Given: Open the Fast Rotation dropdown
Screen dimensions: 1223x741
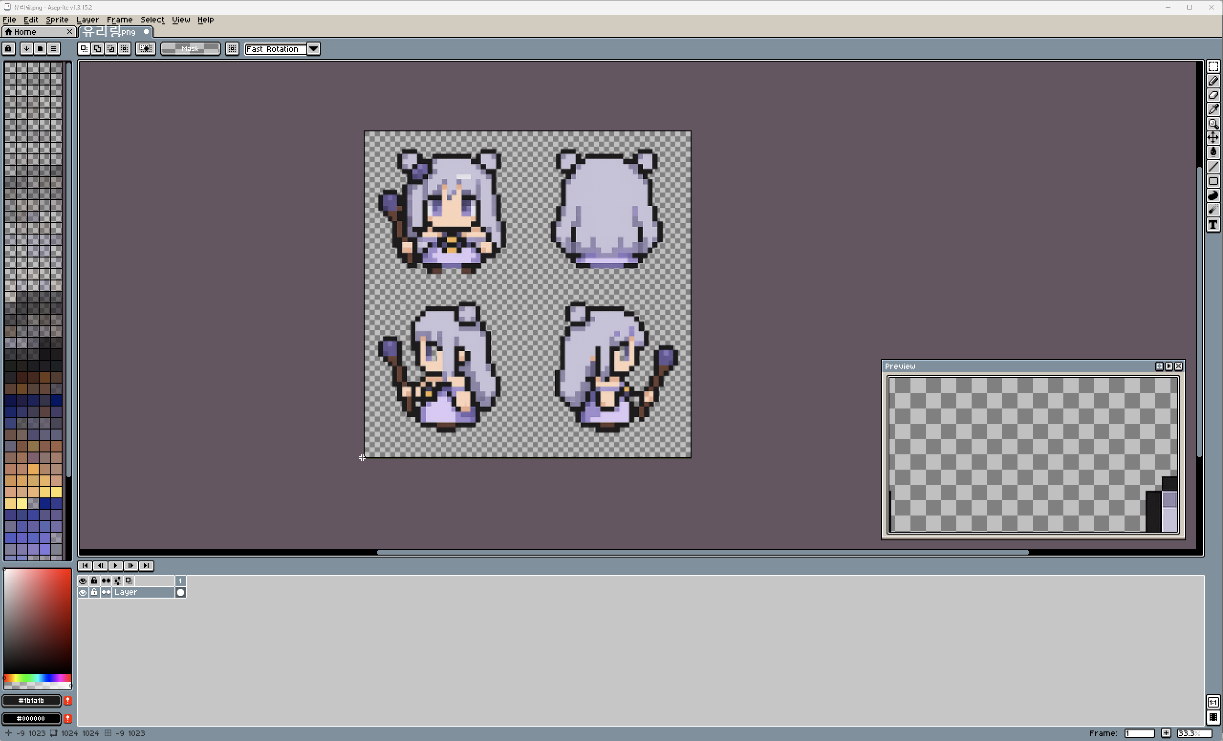Looking at the screenshot, I should pos(313,49).
